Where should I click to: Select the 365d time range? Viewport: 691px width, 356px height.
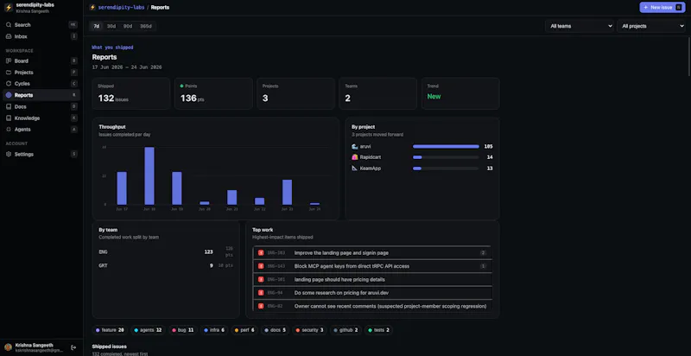coord(146,26)
